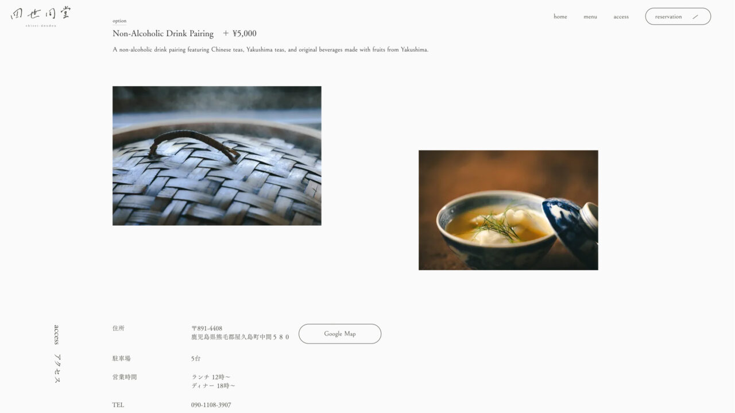The image size is (735, 413).
Task: Click the Yakushima street address line
Action: click(x=240, y=337)
